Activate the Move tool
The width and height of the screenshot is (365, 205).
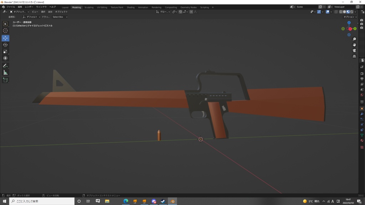(5, 38)
